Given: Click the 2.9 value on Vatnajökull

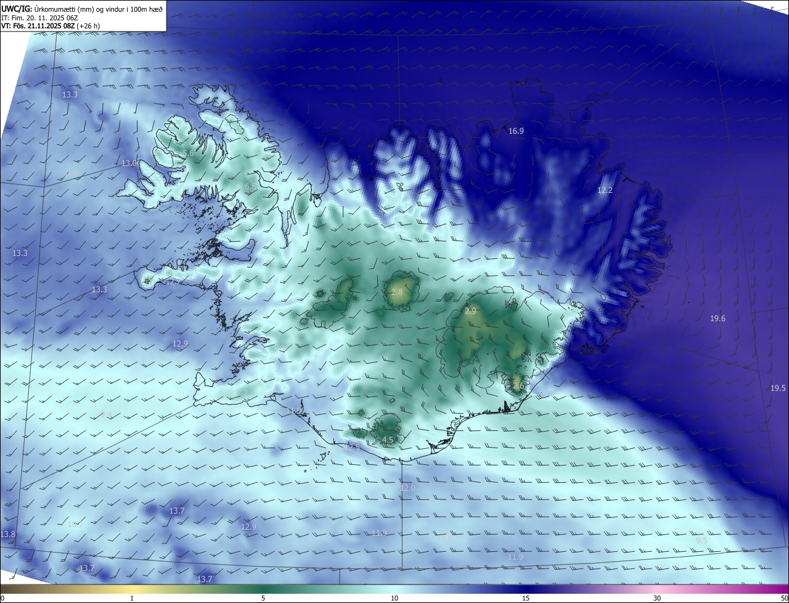Looking at the screenshot, I should (x=470, y=311).
